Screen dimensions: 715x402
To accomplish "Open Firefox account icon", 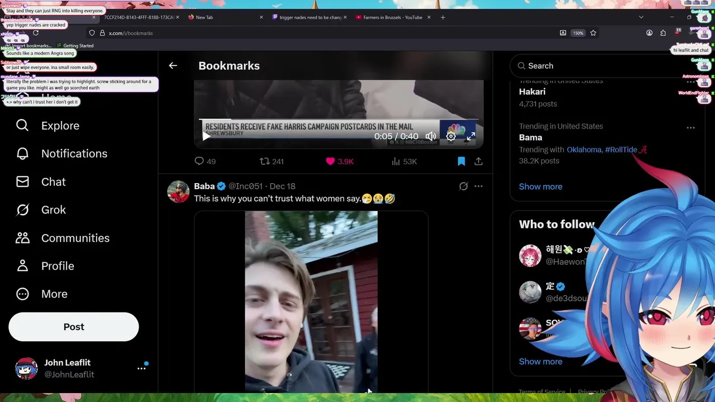I will 649,33.
